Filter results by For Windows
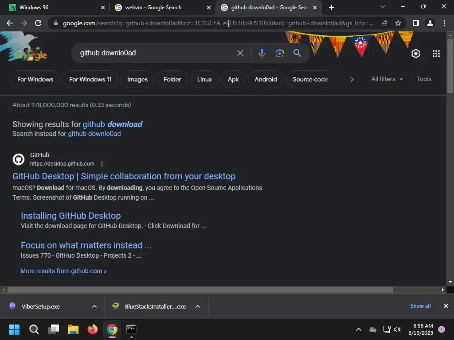 pos(35,79)
